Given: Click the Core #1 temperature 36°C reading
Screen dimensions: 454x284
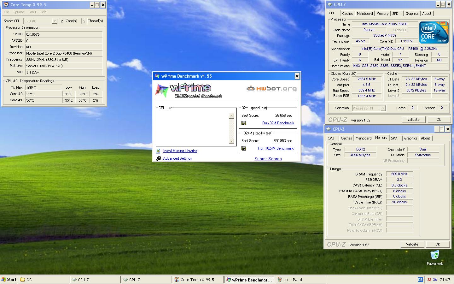Looking at the screenshot, I should (x=44, y=100).
